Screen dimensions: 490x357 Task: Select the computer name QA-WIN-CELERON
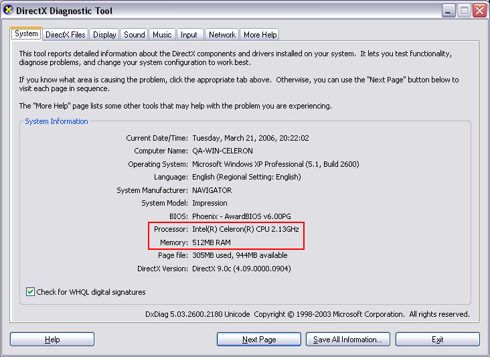click(222, 151)
